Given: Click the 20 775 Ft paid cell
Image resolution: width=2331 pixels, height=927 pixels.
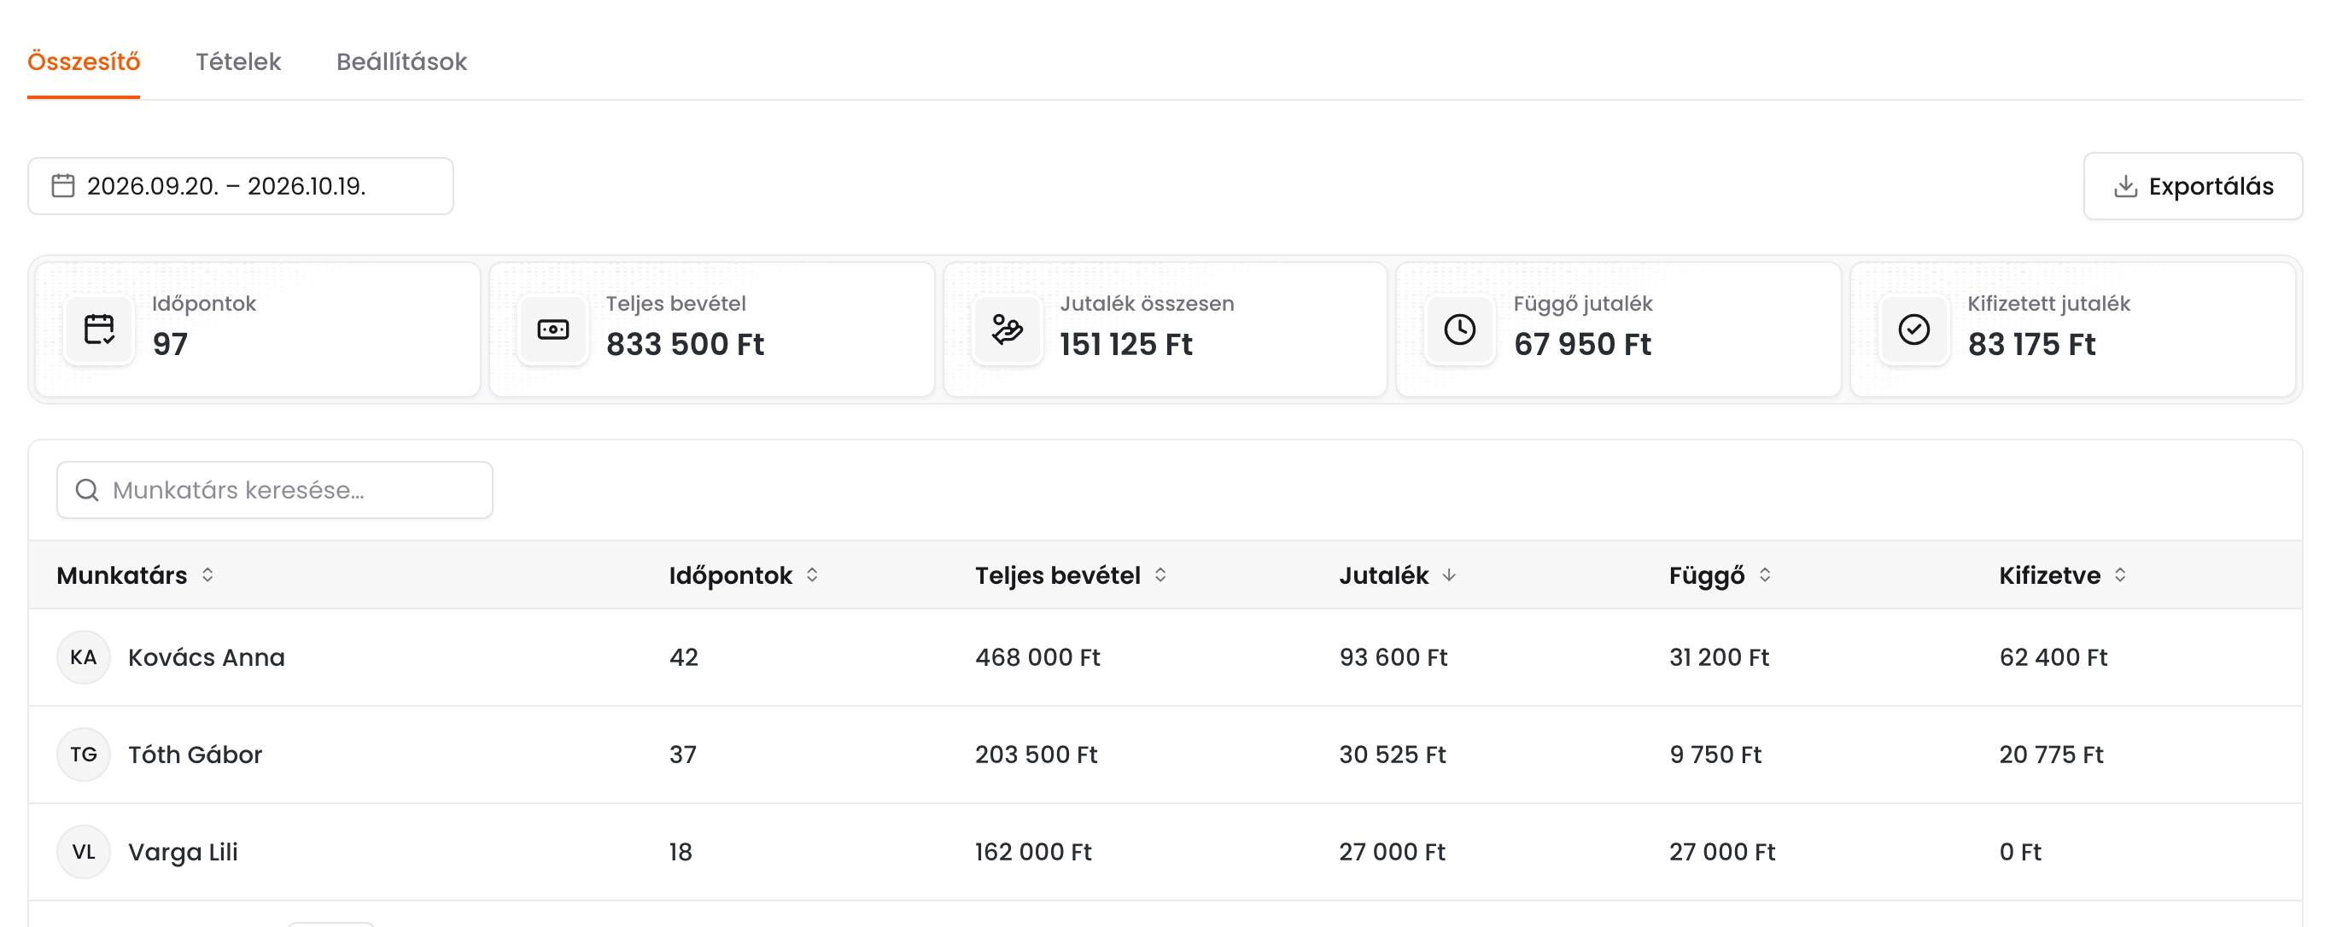Looking at the screenshot, I should [2052, 755].
